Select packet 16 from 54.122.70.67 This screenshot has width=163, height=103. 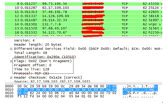(84, 32)
